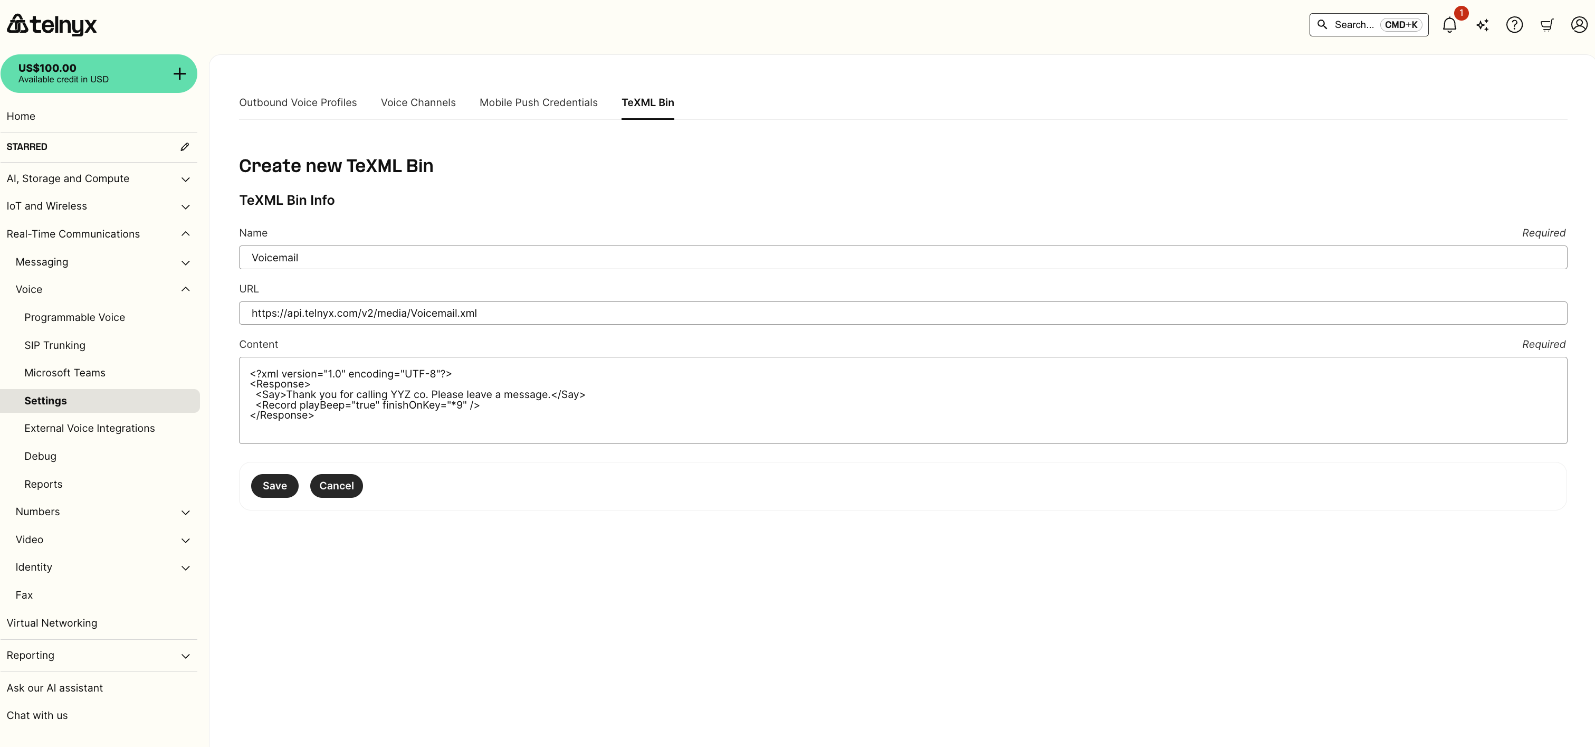
Task: Save the new TeXML Bin
Action: coord(274,486)
